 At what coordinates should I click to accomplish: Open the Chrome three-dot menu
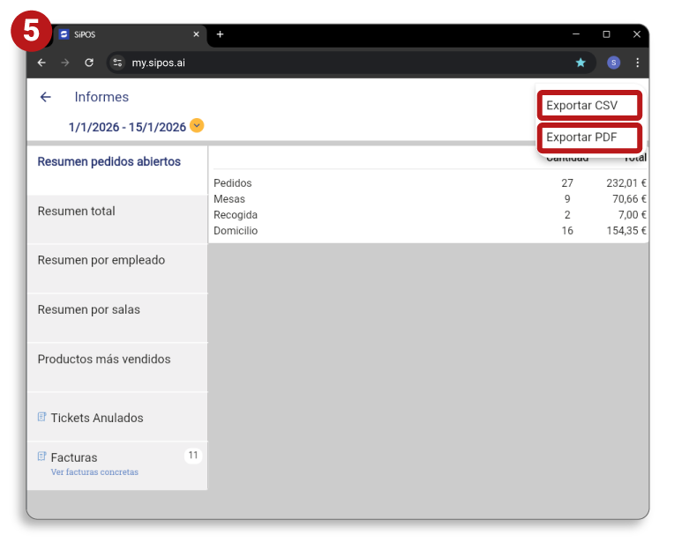click(x=637, y=63)
